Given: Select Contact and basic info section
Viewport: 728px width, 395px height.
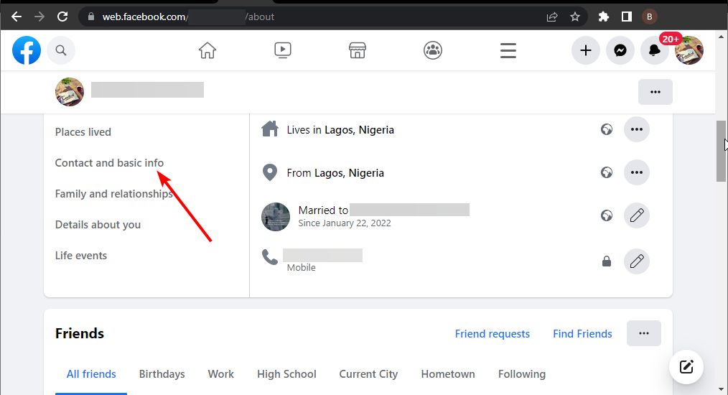Looking at the screenshot, I should [109, 163].
